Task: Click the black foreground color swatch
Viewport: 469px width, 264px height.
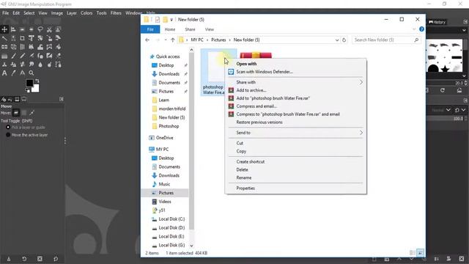Action: [29, 83]
